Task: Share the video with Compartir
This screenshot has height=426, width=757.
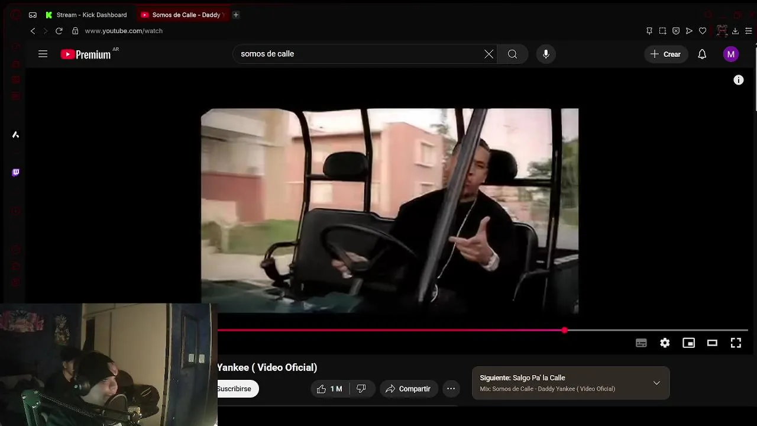Action: click(409, 389)
